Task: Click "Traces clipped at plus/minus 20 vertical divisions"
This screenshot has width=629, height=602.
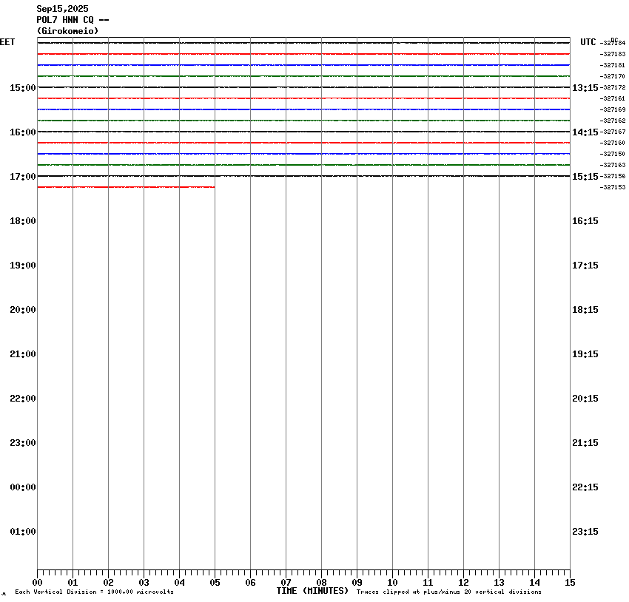Action: [449, 592]
